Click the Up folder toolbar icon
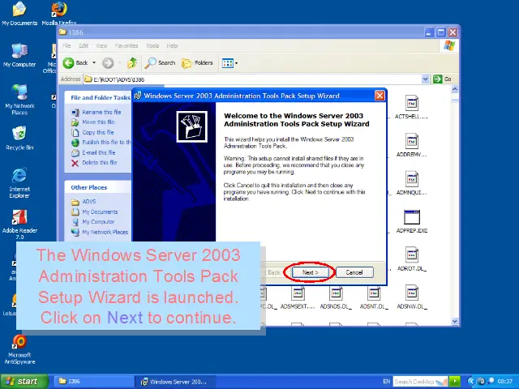The height and width of the screenshot is (389, 519). (132, 62)
